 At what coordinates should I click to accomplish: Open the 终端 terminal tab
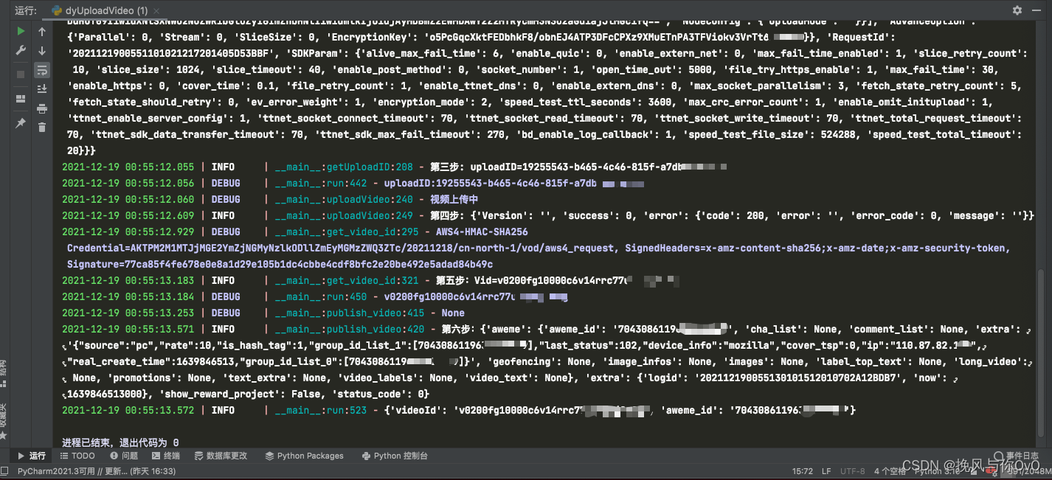pos(165,456)
